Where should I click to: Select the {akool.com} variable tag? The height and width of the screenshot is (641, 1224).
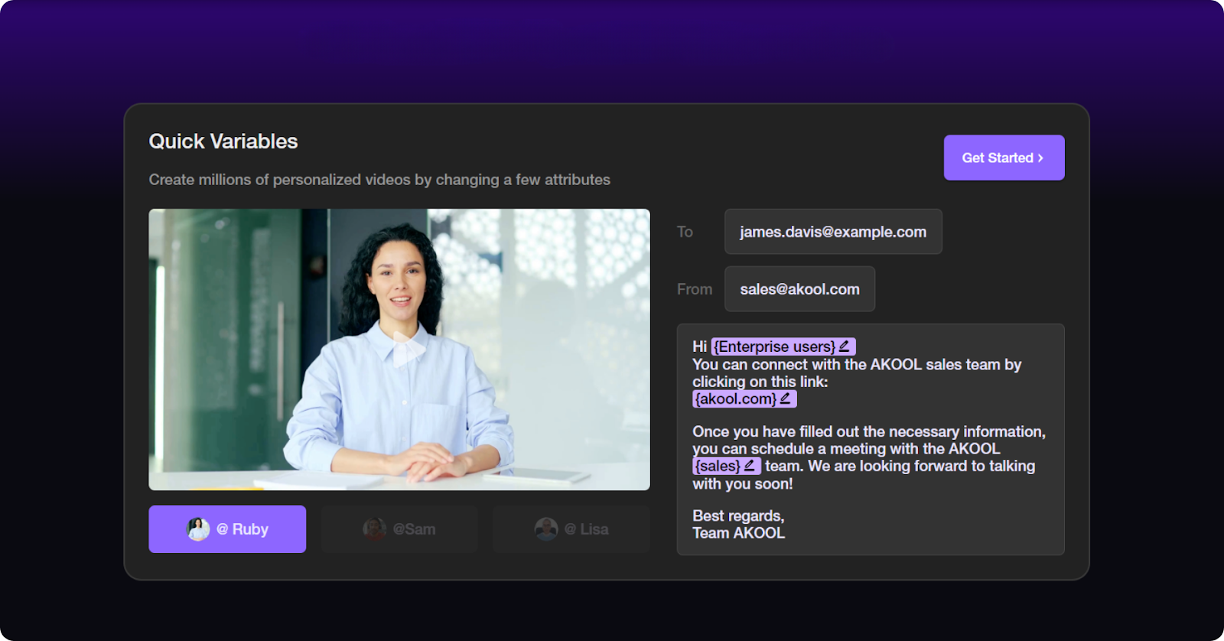pyautogui.click(x=744, y=399)
